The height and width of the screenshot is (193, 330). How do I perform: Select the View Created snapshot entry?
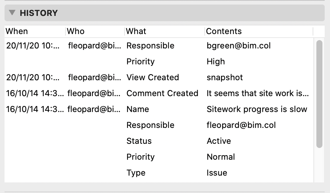[153, 78]
